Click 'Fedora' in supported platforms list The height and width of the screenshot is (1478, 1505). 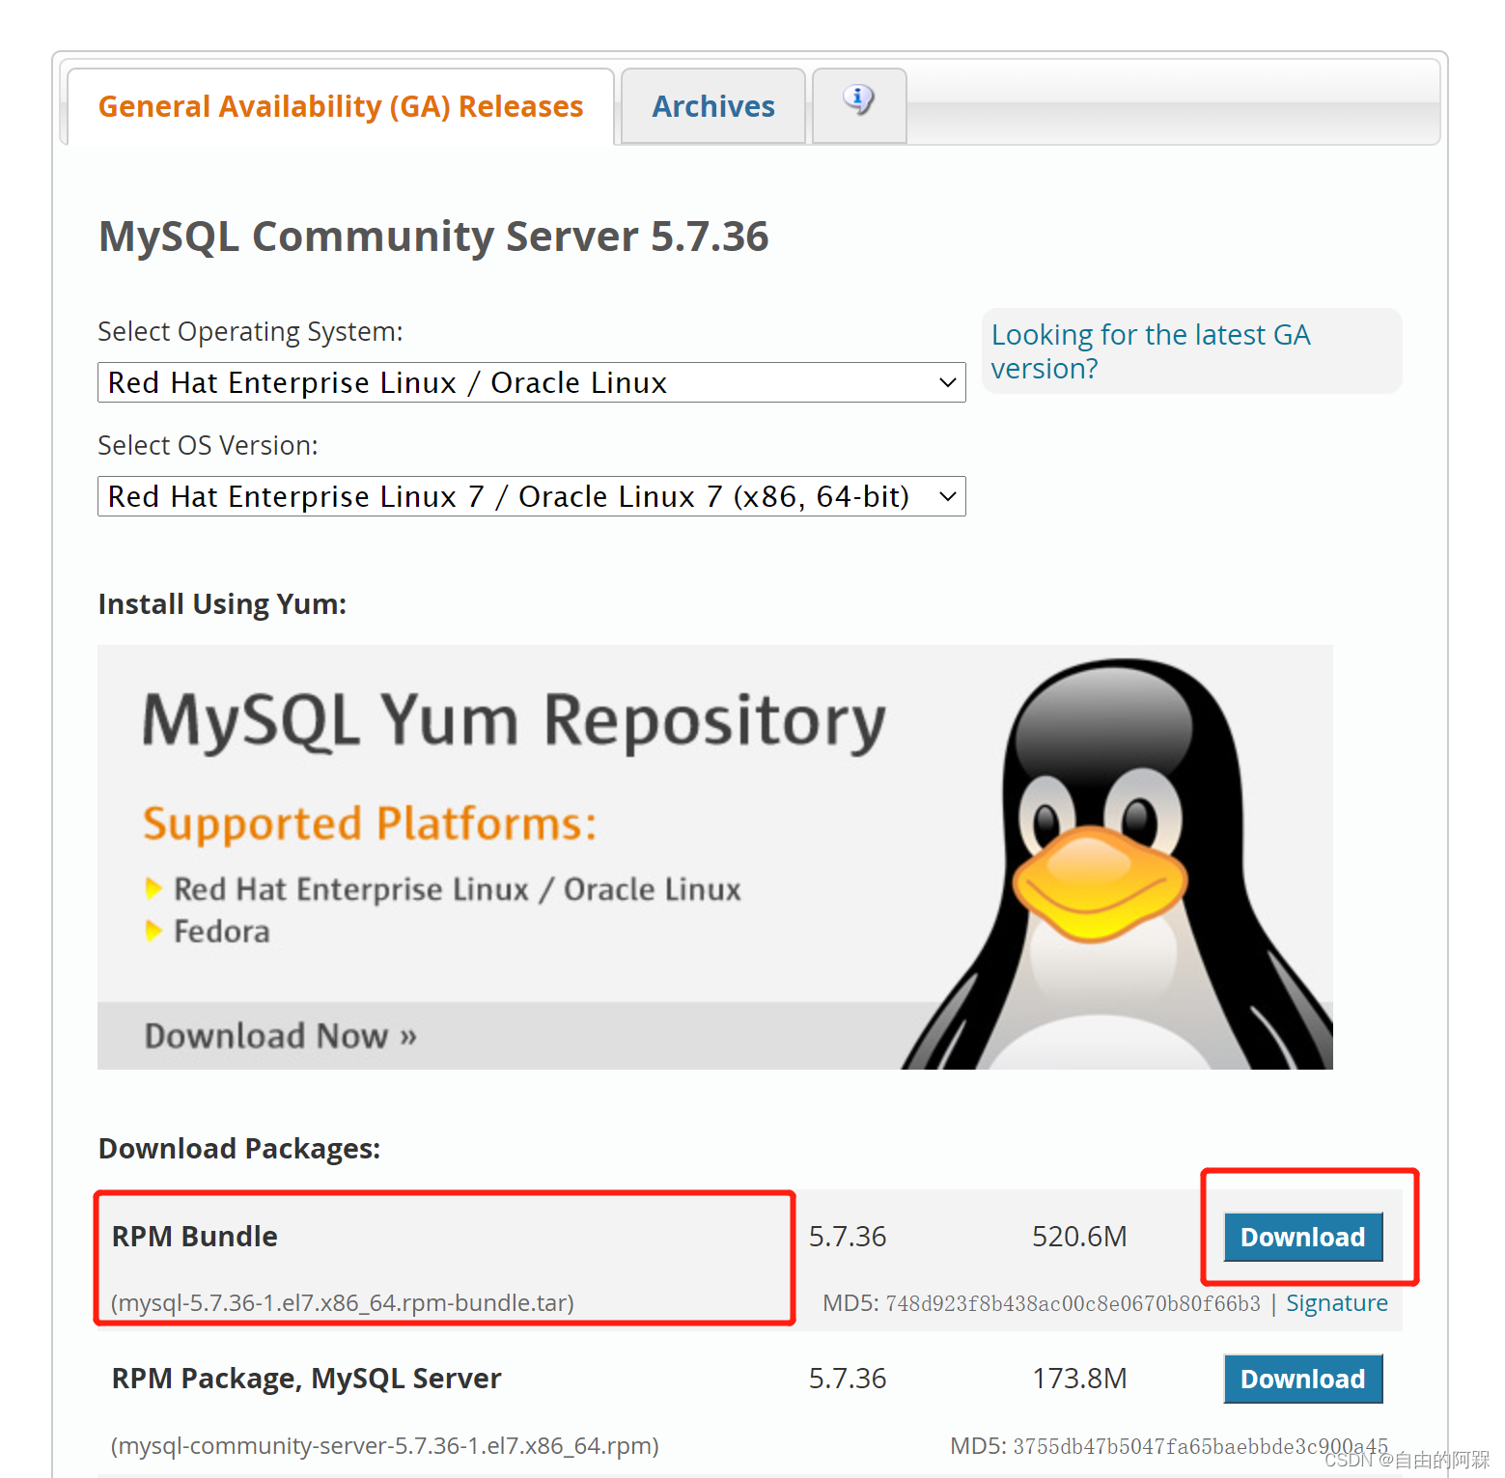(221, 932)
